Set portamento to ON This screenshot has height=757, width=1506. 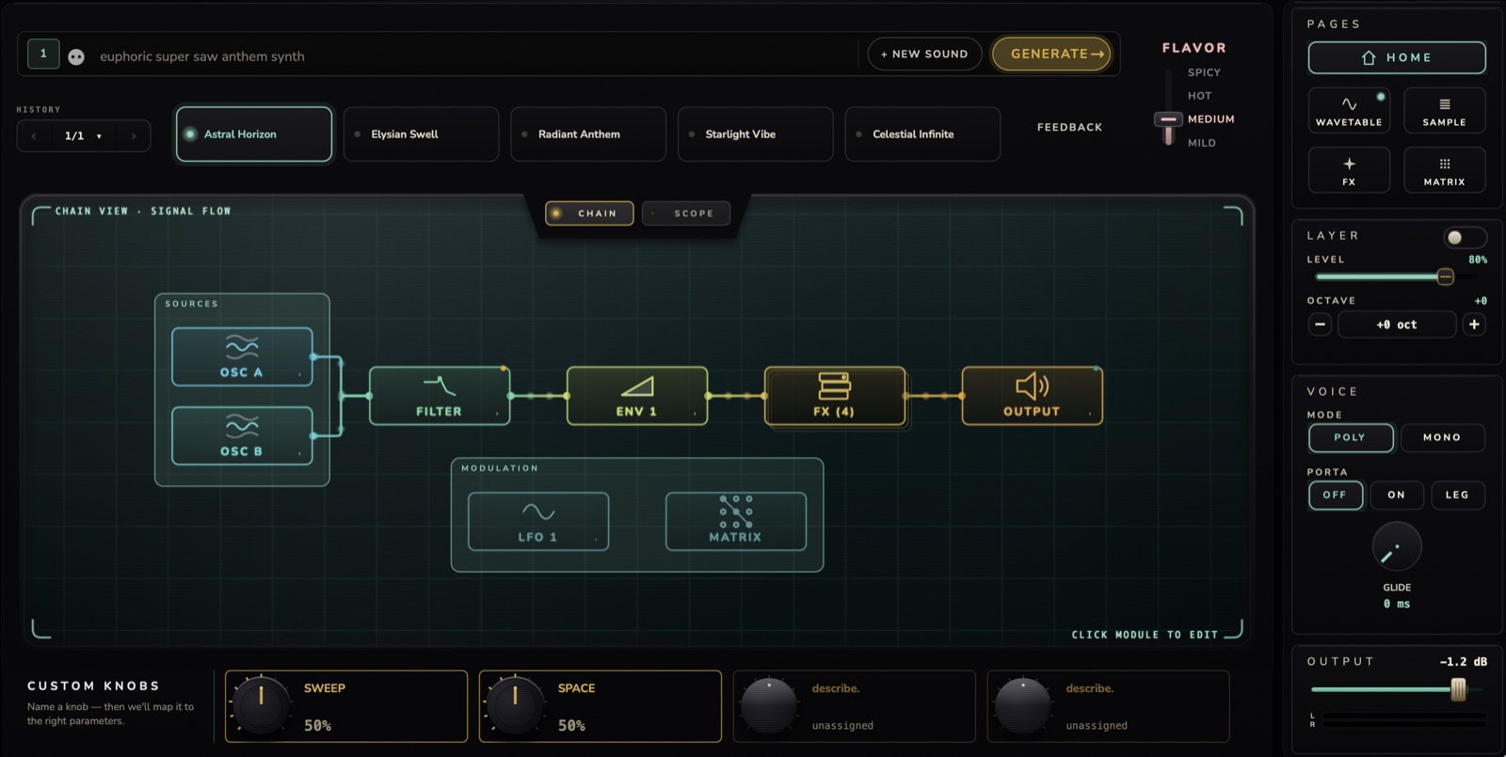pyautogui.click(x=1397, y=495)
